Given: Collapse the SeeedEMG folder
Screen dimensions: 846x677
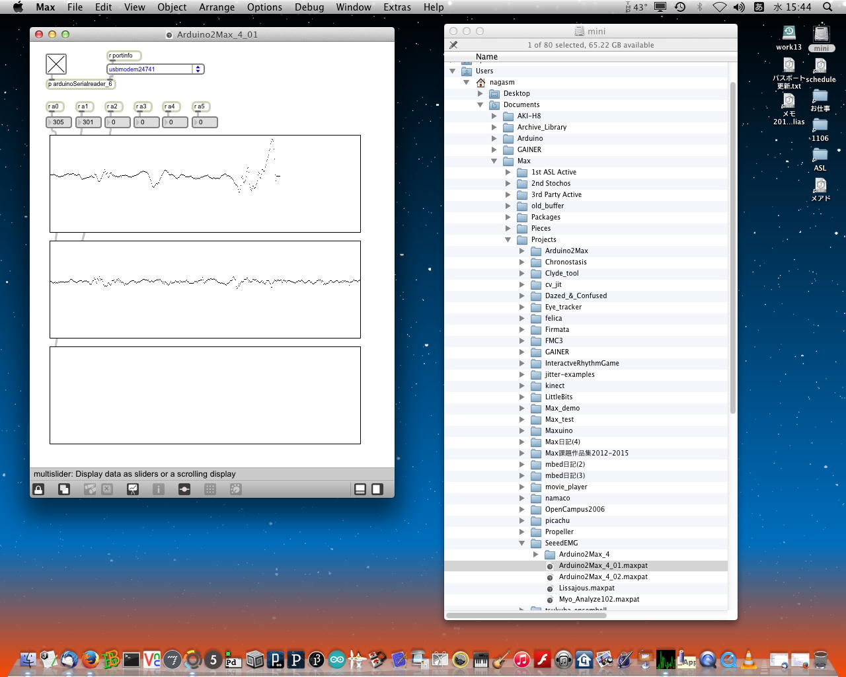Looking at the screenshot, I should (522, 543).
